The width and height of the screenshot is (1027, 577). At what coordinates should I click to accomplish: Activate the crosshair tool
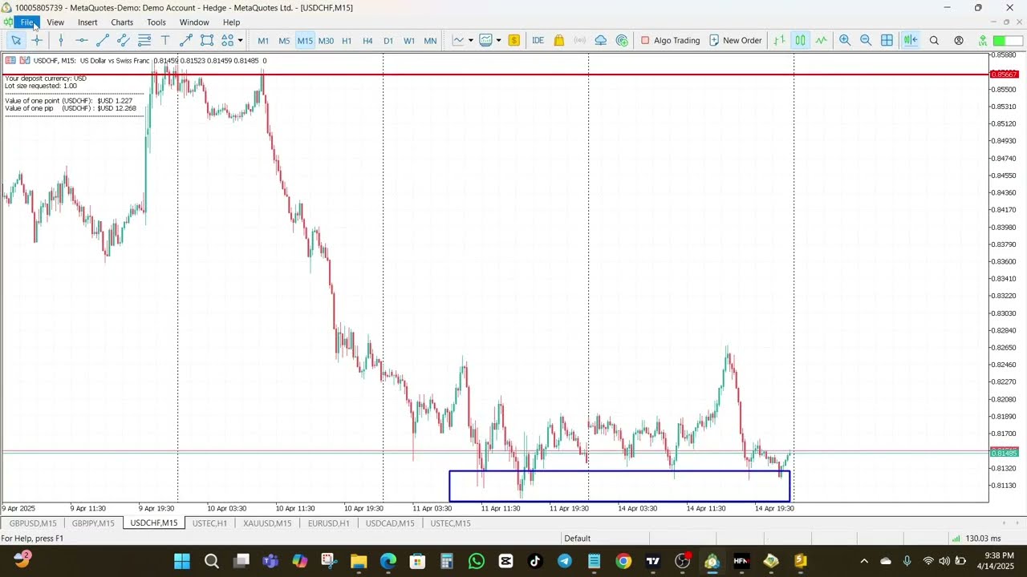pos(37,40)
